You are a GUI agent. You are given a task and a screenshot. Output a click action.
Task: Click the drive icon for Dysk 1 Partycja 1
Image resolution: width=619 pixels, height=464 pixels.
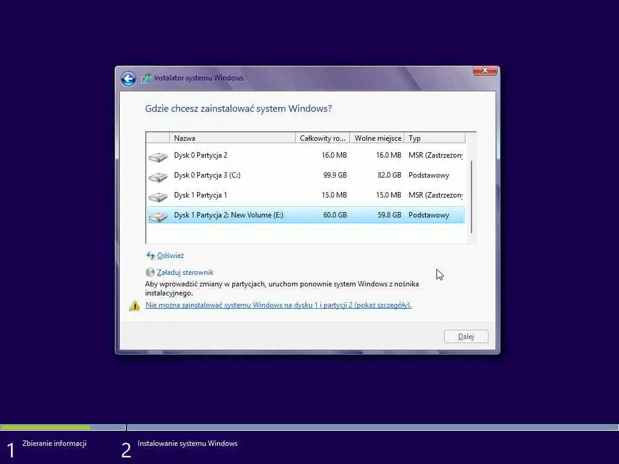158,196
